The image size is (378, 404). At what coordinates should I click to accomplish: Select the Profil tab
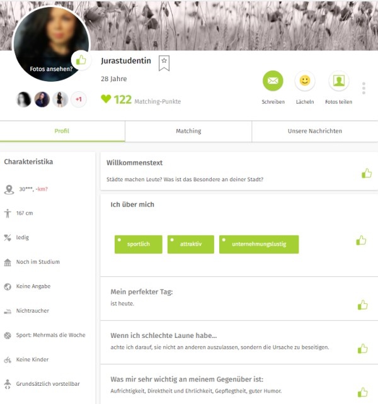click(x=62, y=131)
